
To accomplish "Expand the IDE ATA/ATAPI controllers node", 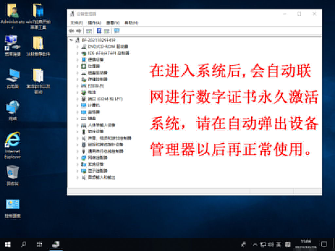I will pos(78,53).
